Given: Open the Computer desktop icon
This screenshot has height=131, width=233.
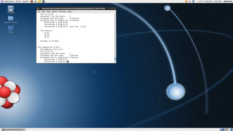Looking at the screenshot, I should (10, 10).
